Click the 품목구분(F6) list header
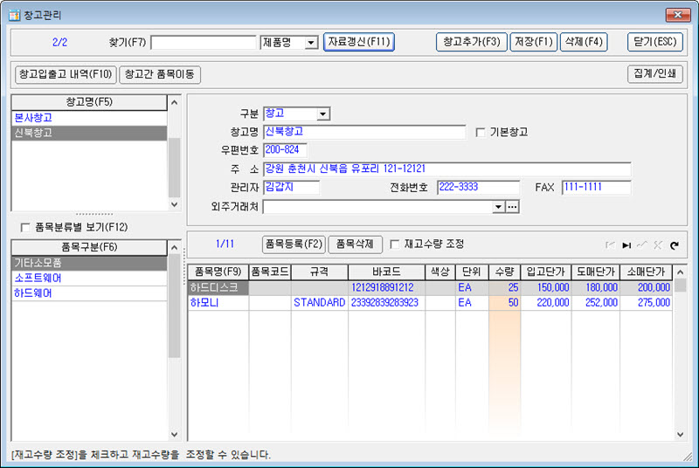Screen dimensions: 699x468 [89, 248]
